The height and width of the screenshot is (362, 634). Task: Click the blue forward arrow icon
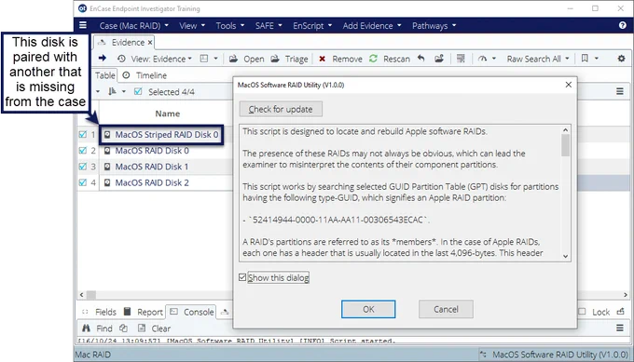click(103, 59)
